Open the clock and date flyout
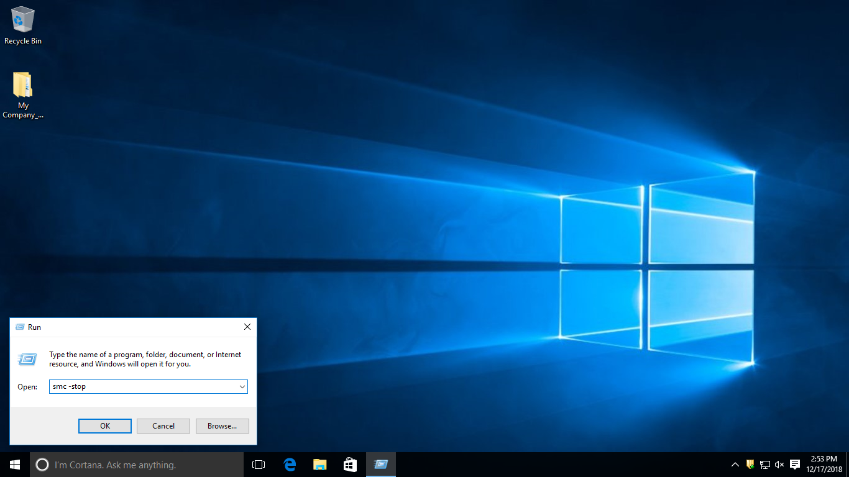849x477 pixels. click(824, 464)
